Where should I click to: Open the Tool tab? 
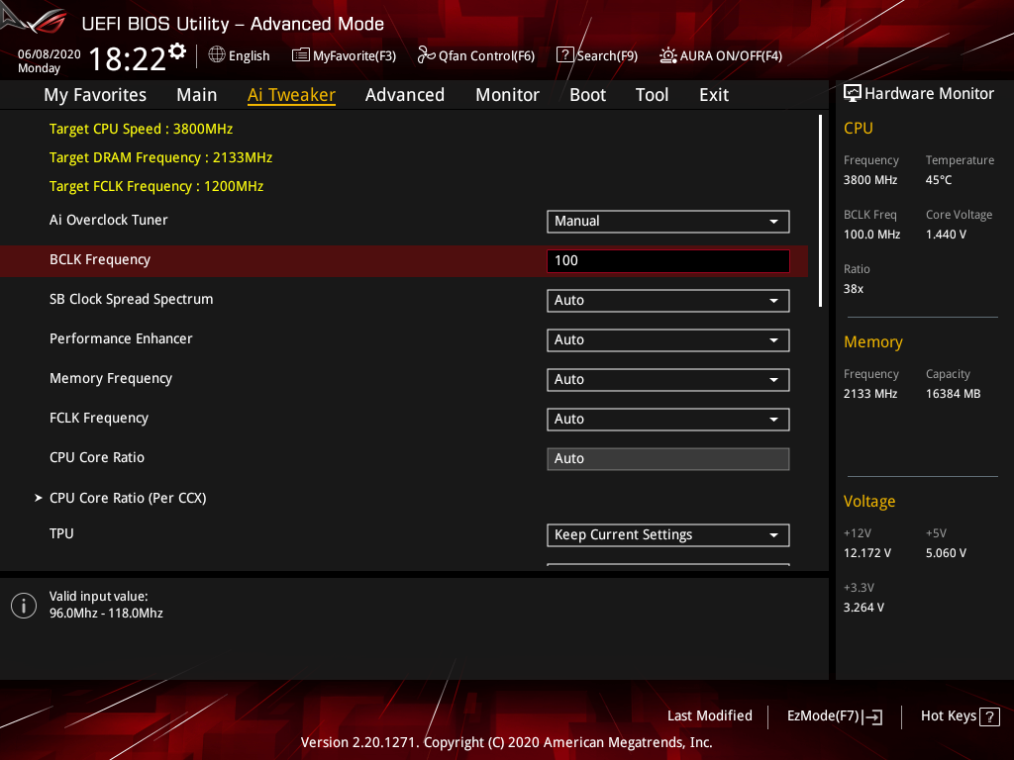tap(652, 95)
